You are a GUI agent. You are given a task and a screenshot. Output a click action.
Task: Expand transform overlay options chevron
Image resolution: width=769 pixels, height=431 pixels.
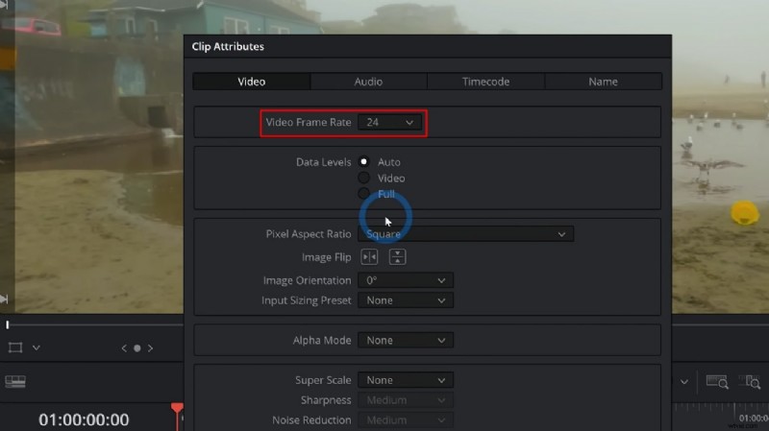37,347
